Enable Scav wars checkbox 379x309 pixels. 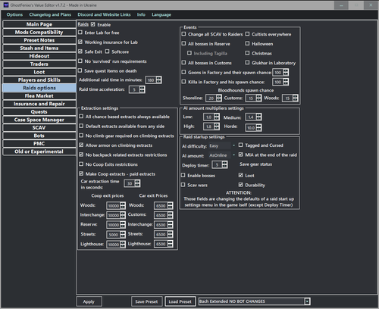(183, 185)
